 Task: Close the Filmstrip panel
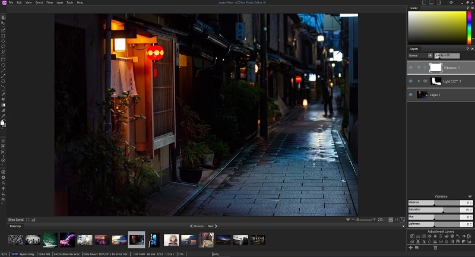tap(403, 226)
